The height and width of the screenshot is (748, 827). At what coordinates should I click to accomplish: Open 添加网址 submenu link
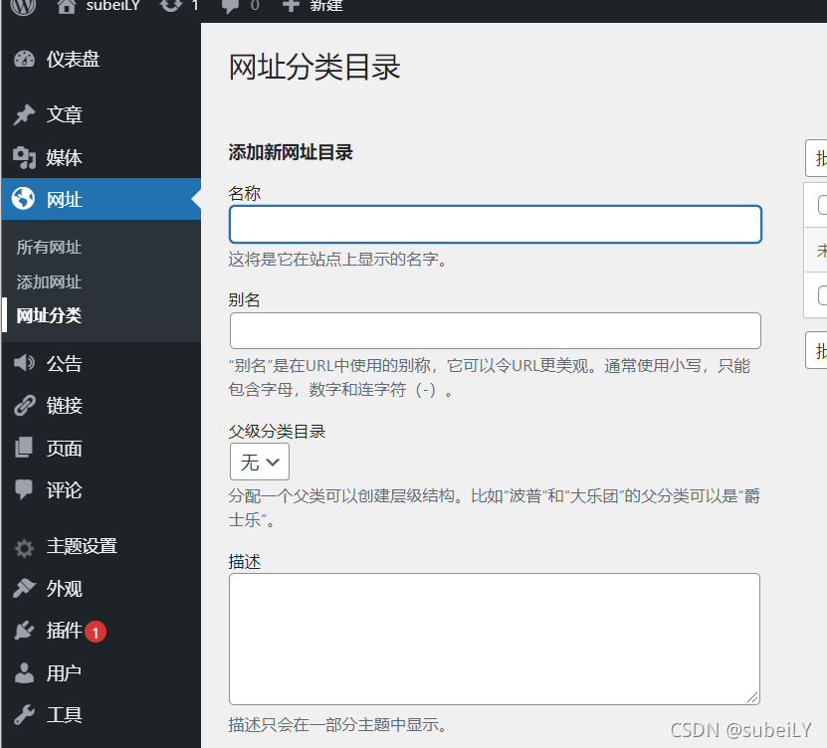49,282
